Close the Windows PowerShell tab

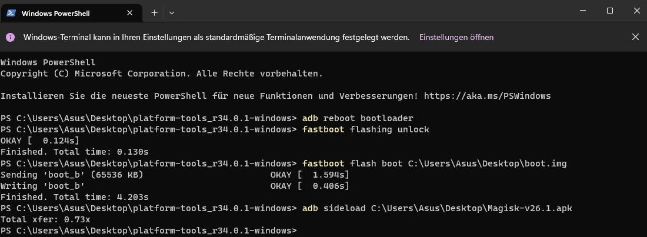point(129,12)
